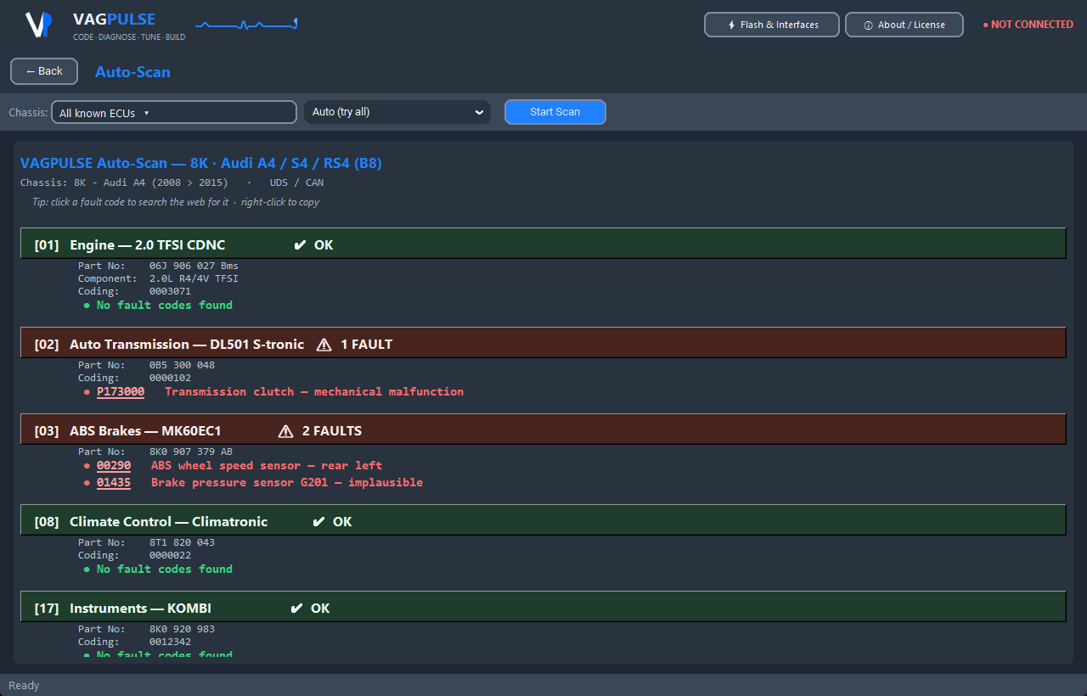Viewport: 1087px width, 696px height.
Task: Click the 2 FAULTS label on ABS row
Action: pos(332,431)
